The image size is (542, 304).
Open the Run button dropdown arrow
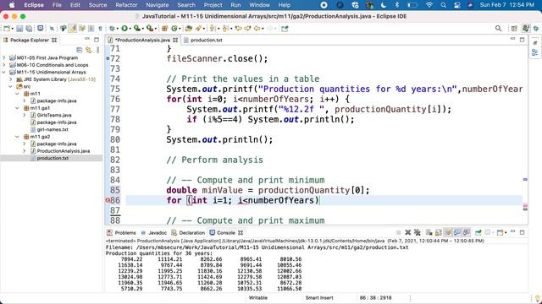pyautogui.click(x=130, y=29)
